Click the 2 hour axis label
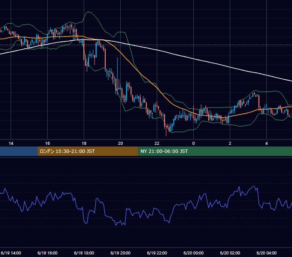292x257 pixels. [230, 143]
